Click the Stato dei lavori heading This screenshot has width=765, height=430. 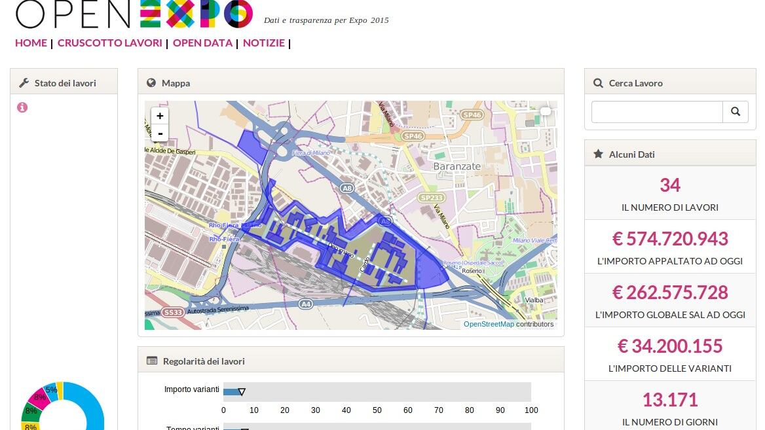point(65,83)
